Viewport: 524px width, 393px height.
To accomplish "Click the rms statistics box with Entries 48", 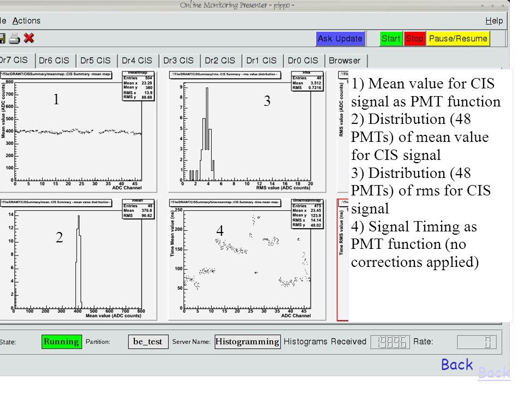I will tap(307, 81).
